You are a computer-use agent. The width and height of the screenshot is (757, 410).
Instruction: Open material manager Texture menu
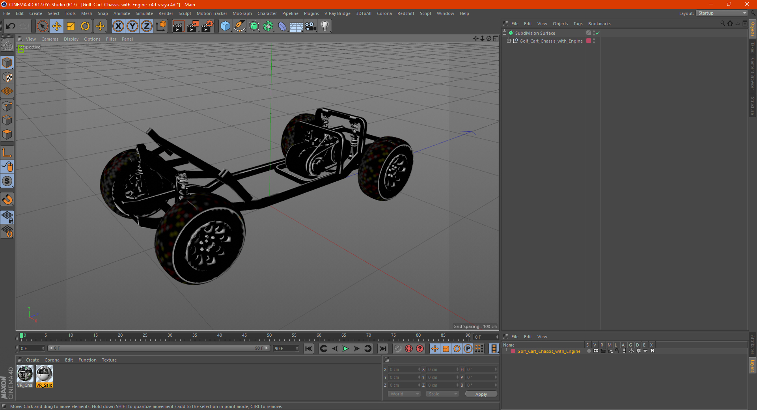coord(109,360)
